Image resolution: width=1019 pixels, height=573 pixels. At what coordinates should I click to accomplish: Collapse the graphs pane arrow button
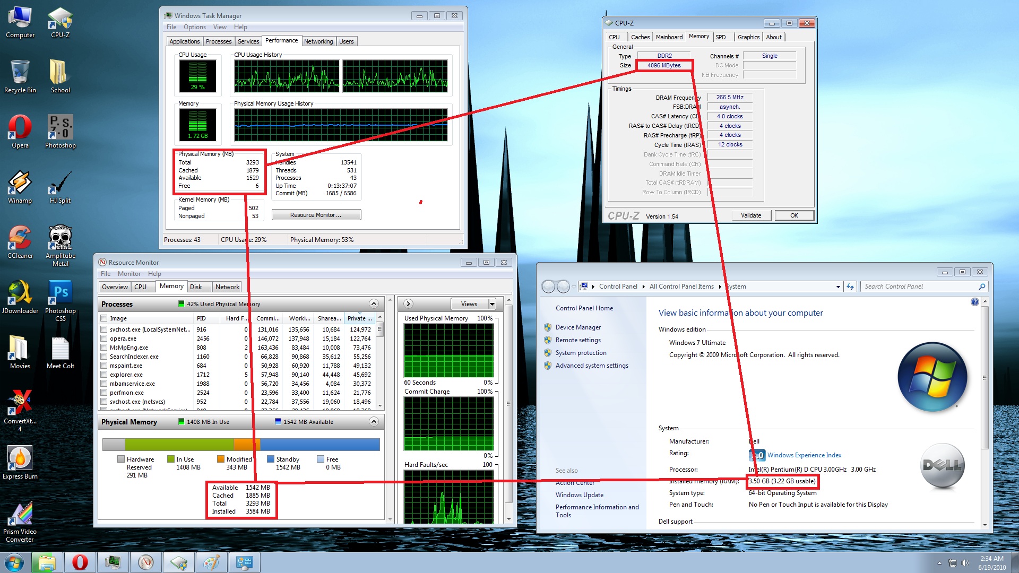tap(408, 304)
